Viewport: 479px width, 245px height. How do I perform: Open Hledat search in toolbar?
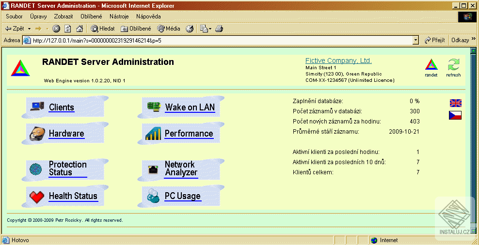pos(103,29)
